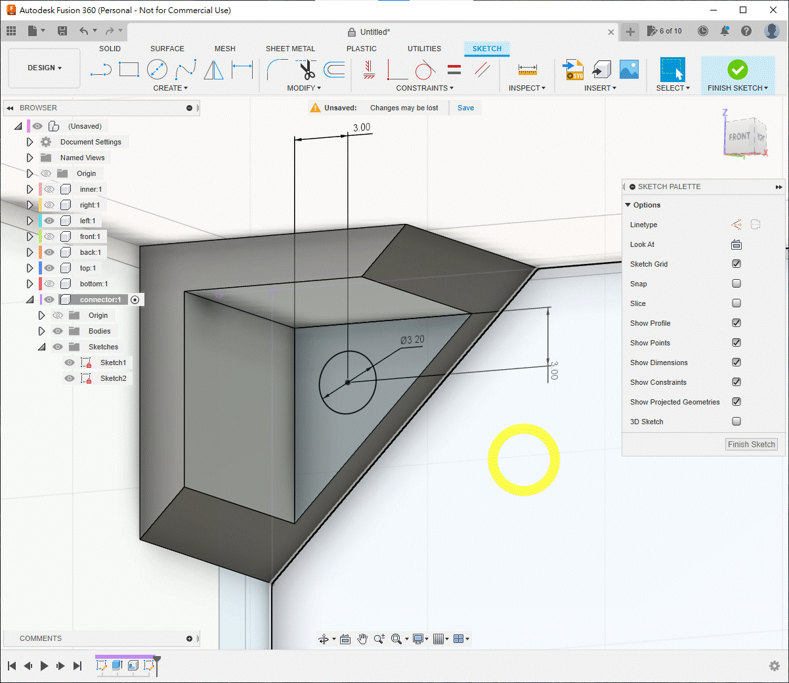Select the Line sketch tool
Image resolution: width=789 pixels, height=683 pixels.
pyautogui.click(x=100, y=70)
